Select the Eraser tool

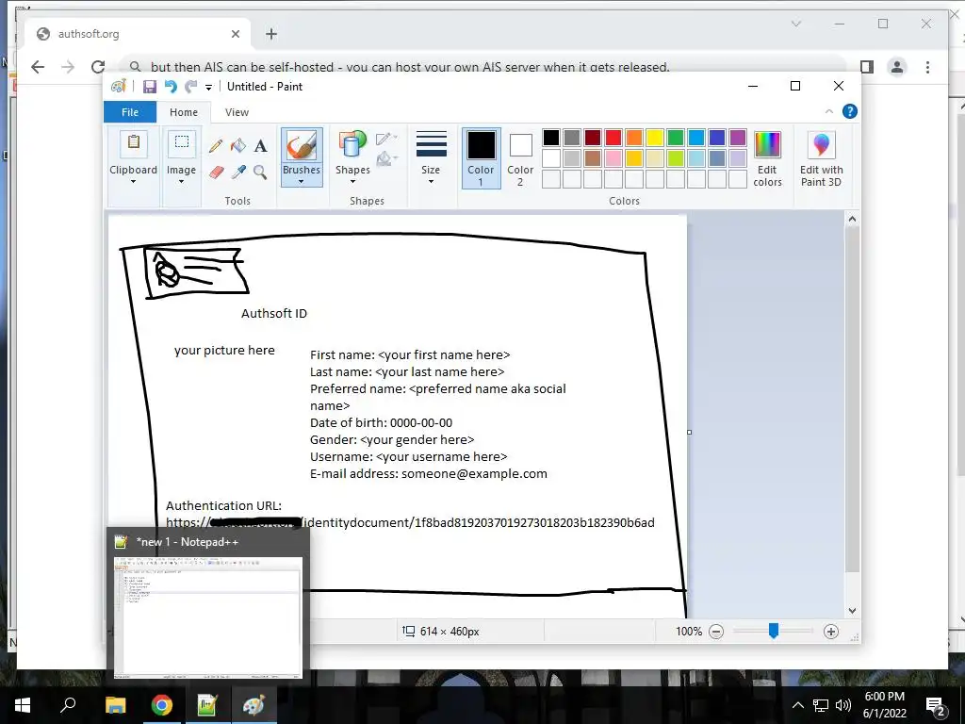pyautogui.click(x=216, y=172)
